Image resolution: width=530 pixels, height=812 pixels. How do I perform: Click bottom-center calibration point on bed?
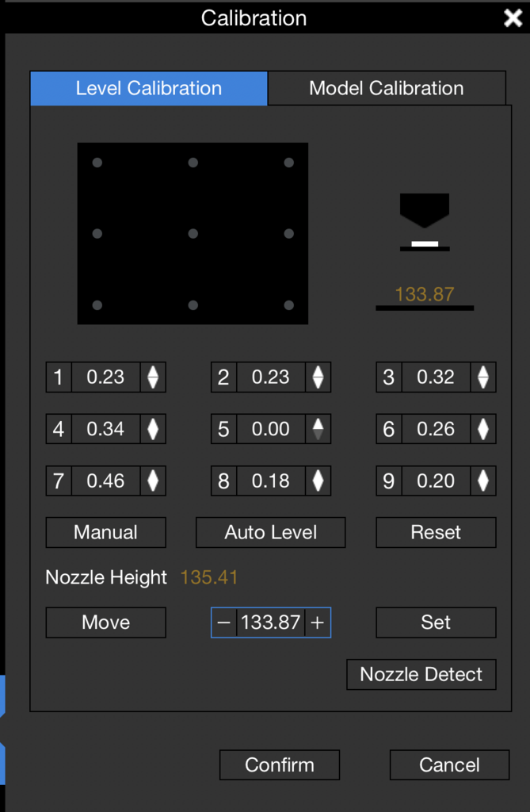[x=193, y=305]
